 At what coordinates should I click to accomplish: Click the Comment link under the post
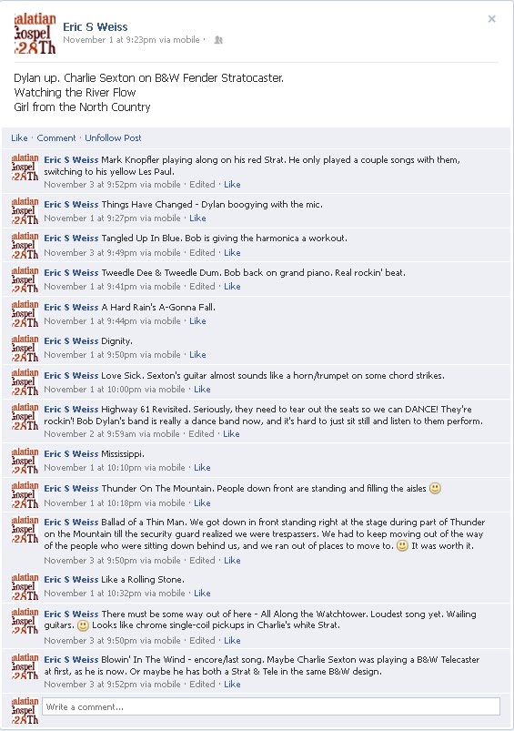(55, 138)
